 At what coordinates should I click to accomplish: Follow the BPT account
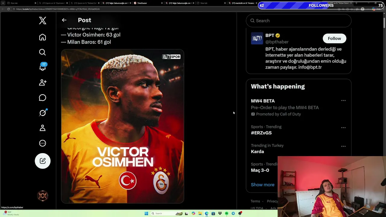point(334,38)
